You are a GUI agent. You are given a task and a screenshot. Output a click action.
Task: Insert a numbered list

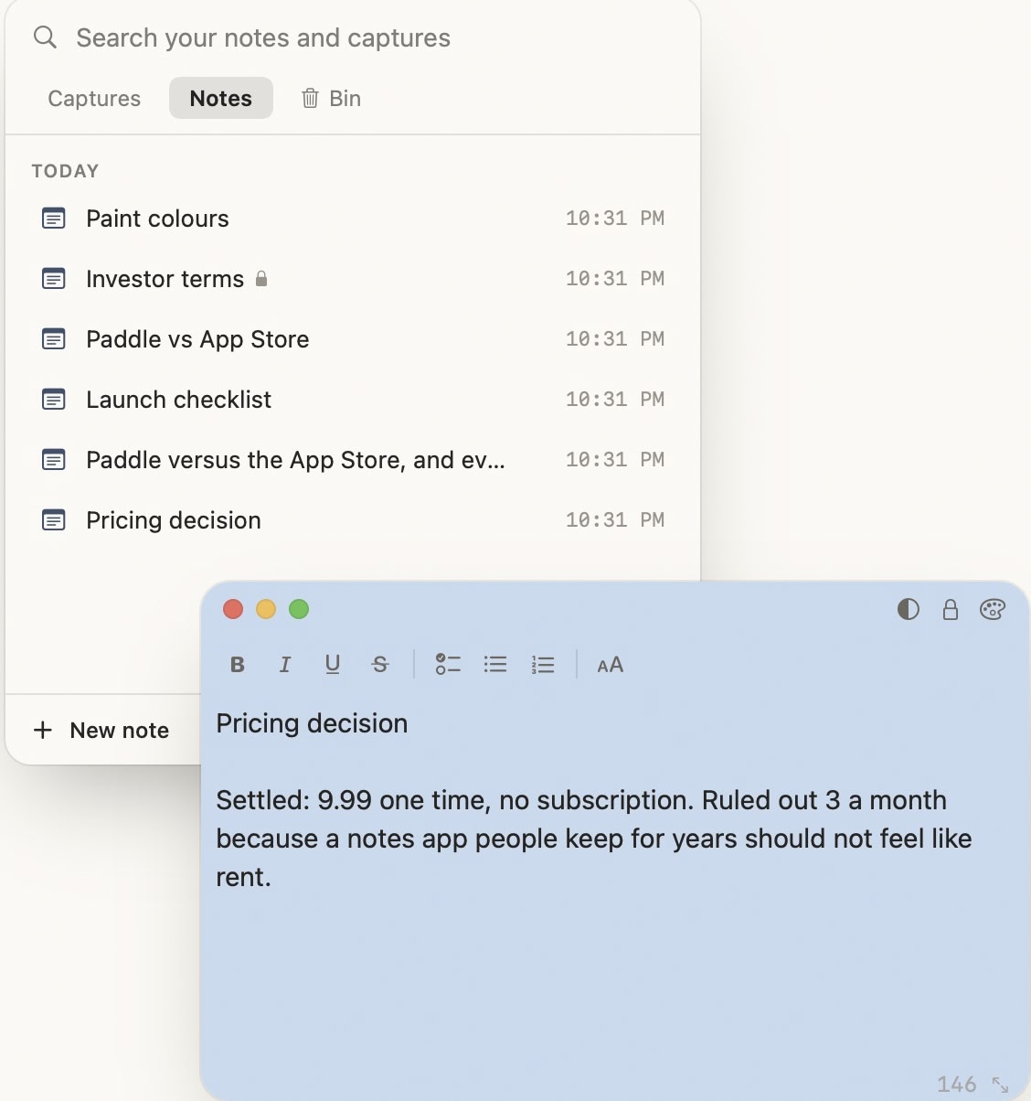point(543,665)
